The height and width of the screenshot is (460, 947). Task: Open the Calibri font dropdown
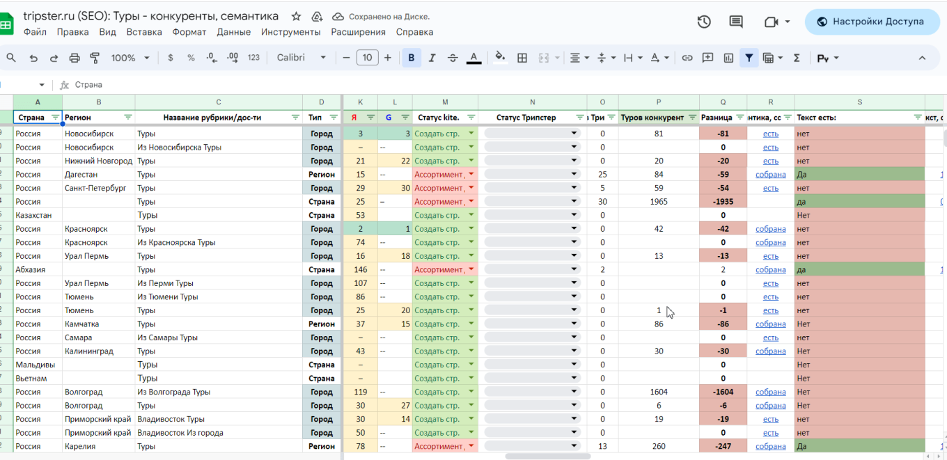tap(302, 58)
